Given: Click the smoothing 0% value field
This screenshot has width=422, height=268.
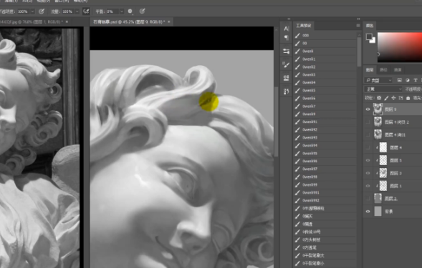Looking at the screenshot, I should (x=112, y=11).
